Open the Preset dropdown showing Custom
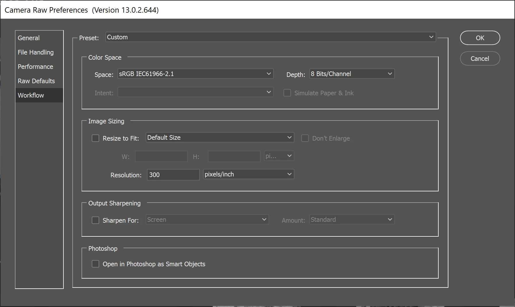Screen dimensions: 515x307 click(x=271, y=37)
